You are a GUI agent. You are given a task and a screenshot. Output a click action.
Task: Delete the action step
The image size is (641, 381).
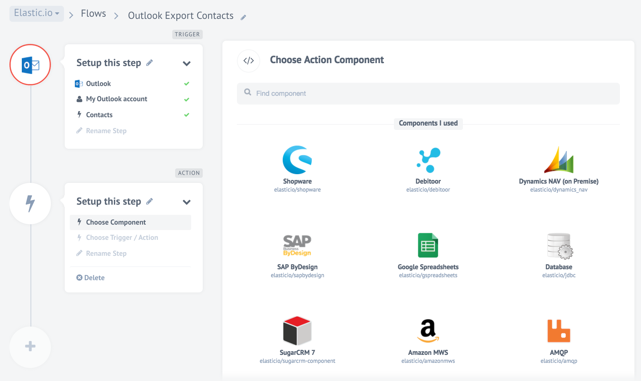pyautogui.click(x=90, y=278)
